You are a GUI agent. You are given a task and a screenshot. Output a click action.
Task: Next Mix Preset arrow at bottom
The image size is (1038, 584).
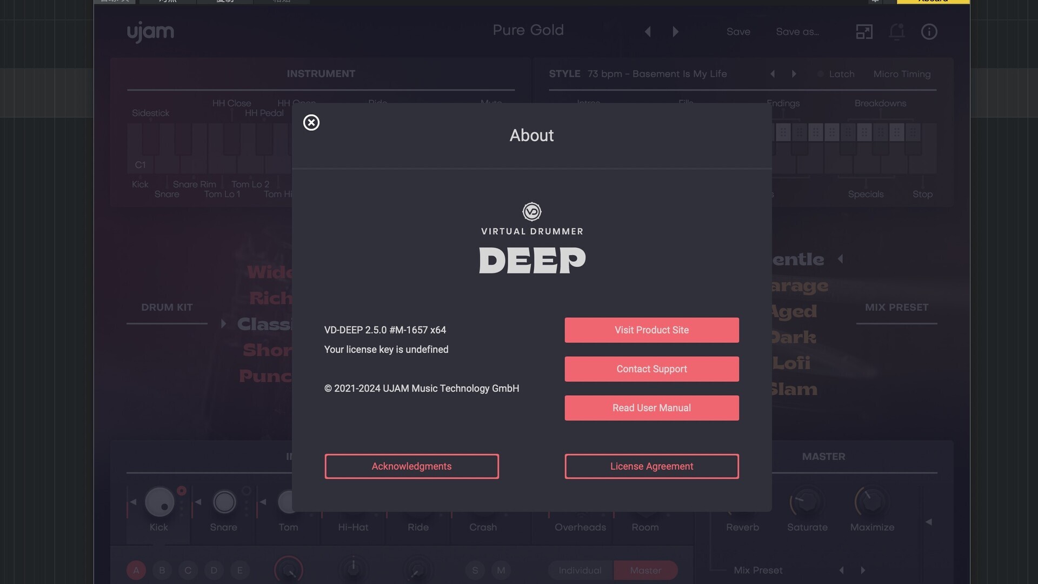(863, 570)
